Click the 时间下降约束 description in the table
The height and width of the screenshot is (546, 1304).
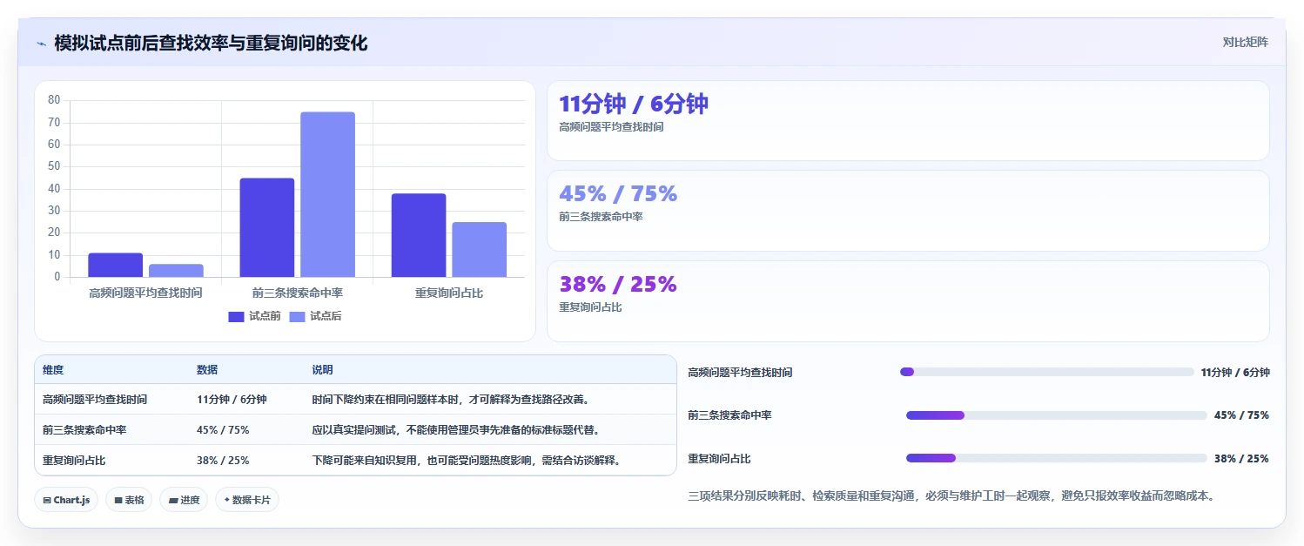tap(452, 400)
